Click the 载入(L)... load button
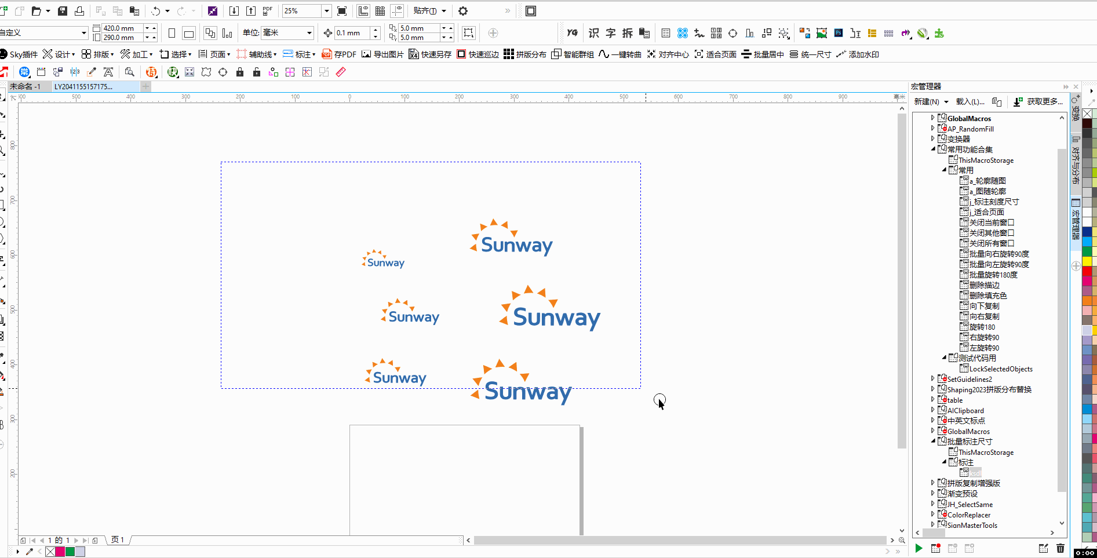Image resolution: width=1097 pixels, height=558 pixels. pos(970,101)
